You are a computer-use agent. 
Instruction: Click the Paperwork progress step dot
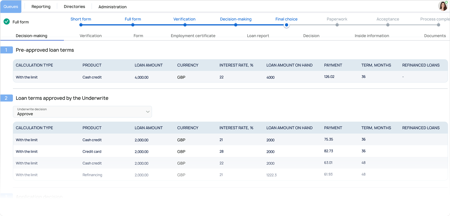point(337,25)
